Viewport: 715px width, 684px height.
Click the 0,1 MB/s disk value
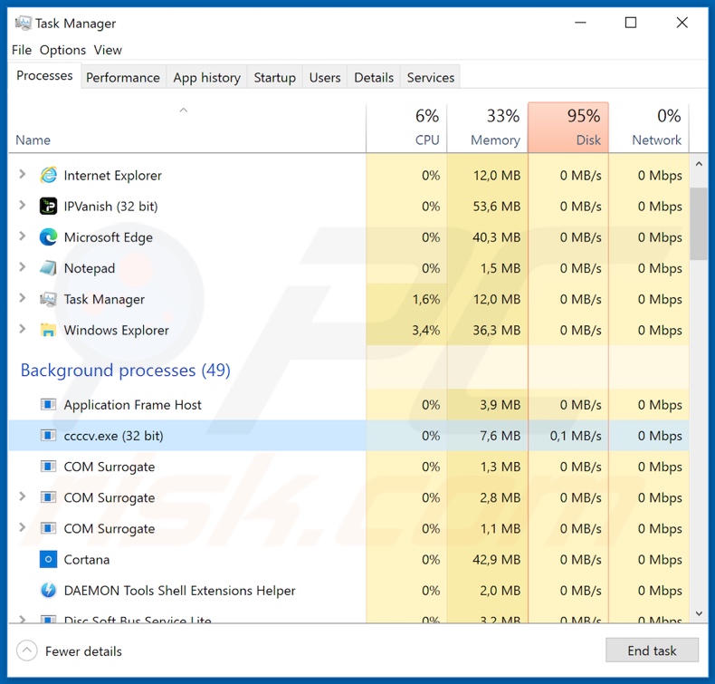click(x=576, y=436)
